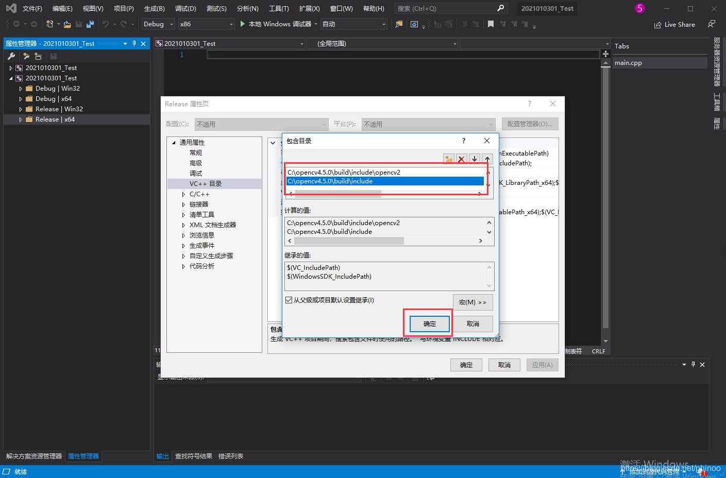This screenshot has height=478, width=726.
Task: Open the 工具(T) menu
Action: (279, 8)
